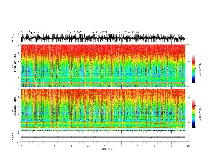Click the upper PSD color scale bar

coord(194,69)
